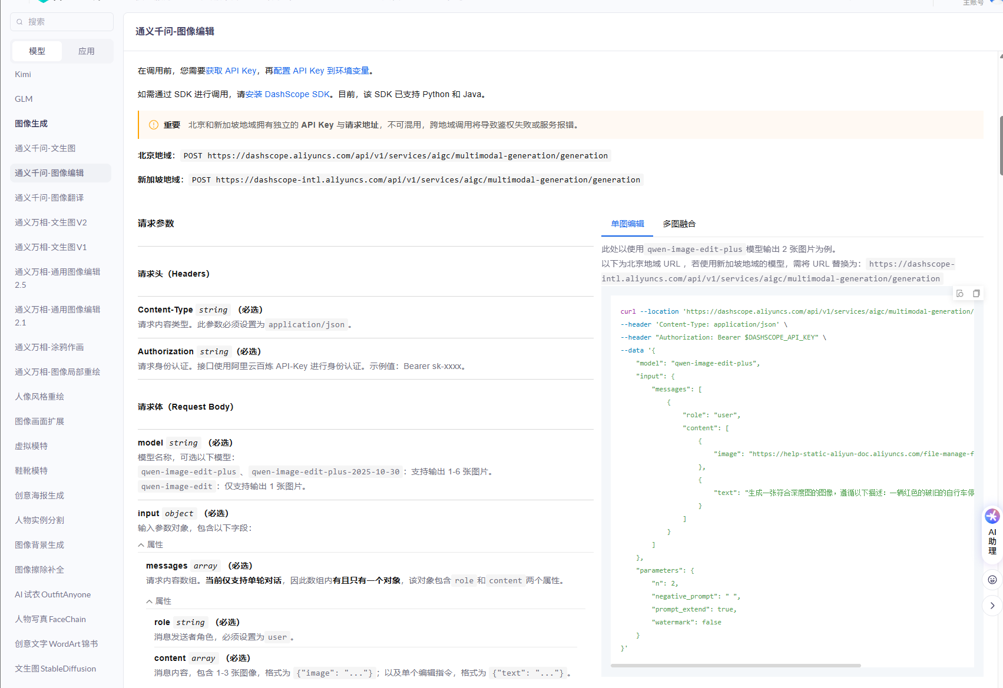The width and height of the screenshot is (1003, 688).
Task: Switch sidebar to 应用 mode
Action: click(x=87, y=51)
